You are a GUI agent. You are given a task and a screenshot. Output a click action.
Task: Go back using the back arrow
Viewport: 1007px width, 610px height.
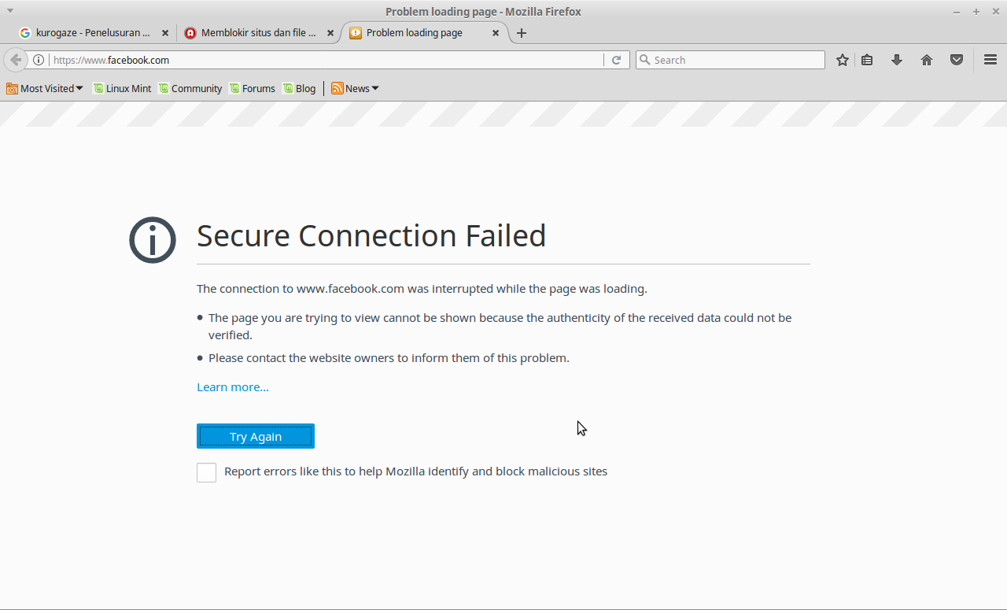pos(16,60)
